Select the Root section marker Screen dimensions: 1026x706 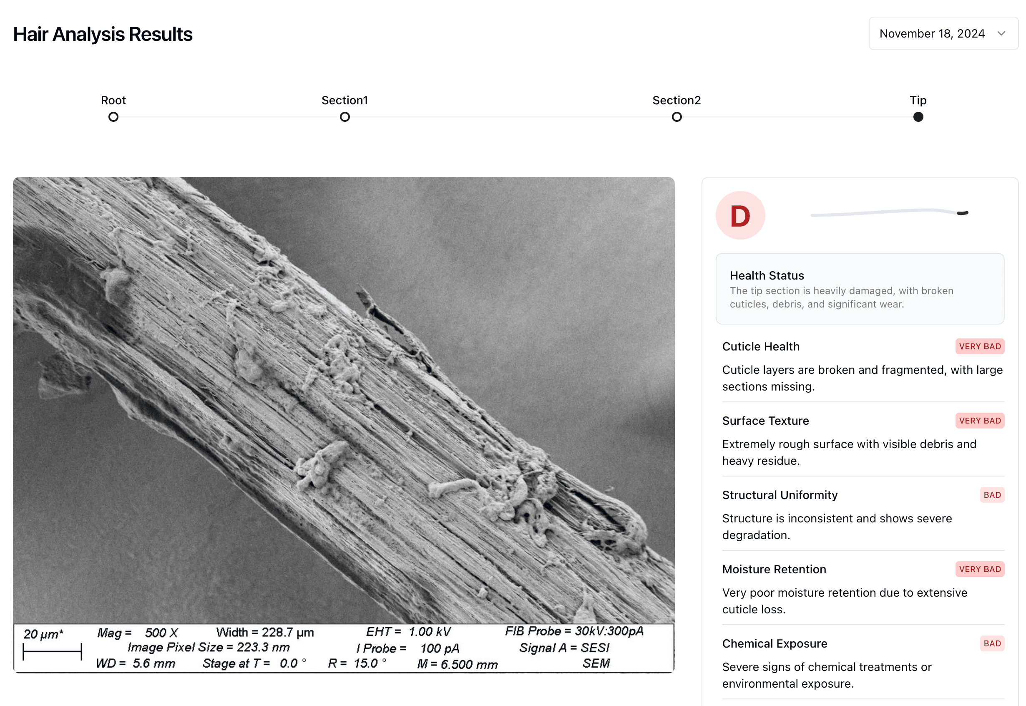[x=113, y=117]
